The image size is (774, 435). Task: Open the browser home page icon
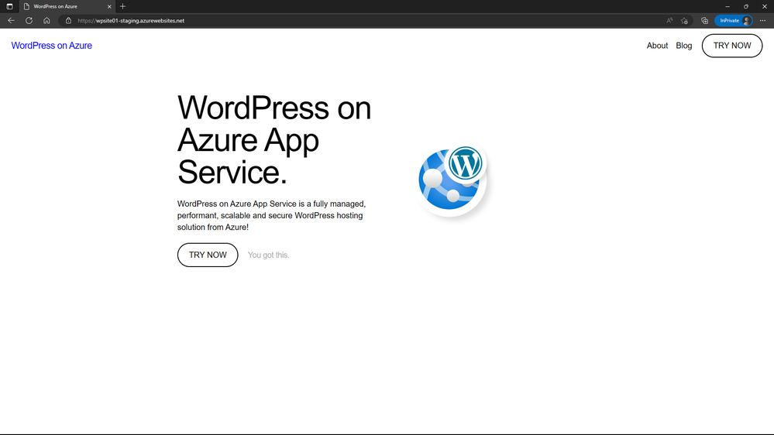[47, 21]
